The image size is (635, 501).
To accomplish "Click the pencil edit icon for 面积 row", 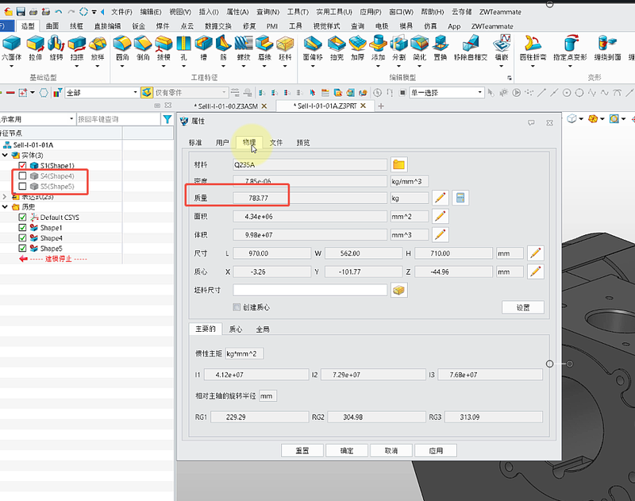I will click(x=440, y=215).
